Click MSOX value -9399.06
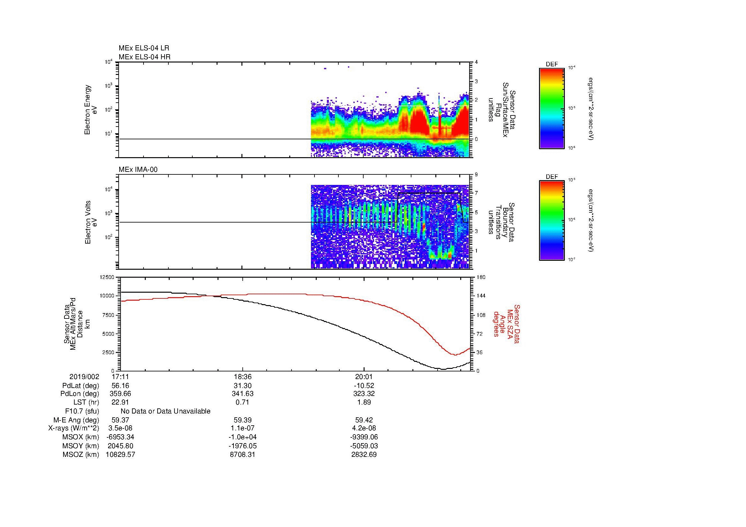 [364, 437]
